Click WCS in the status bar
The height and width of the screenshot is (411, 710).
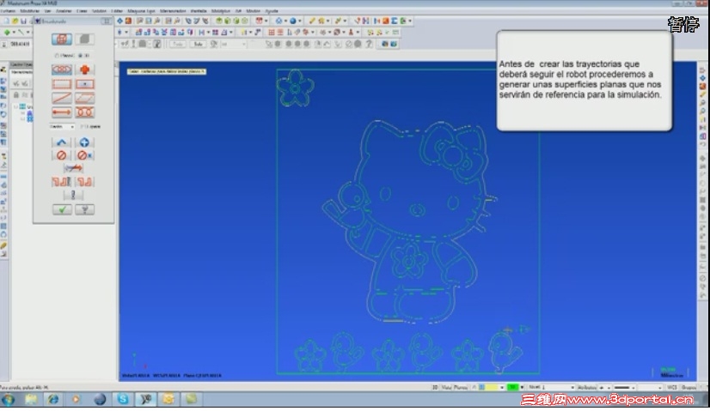click(x=672, y=388)
